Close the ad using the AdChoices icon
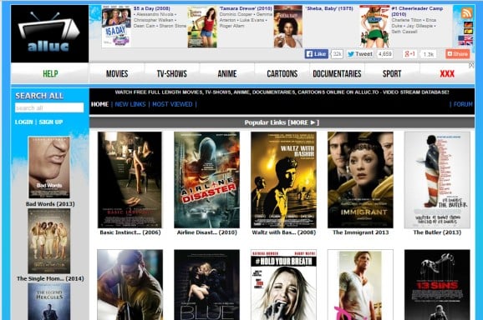Image resolution: width=483 pixels, height=320 pixels. tap(471, 65)
